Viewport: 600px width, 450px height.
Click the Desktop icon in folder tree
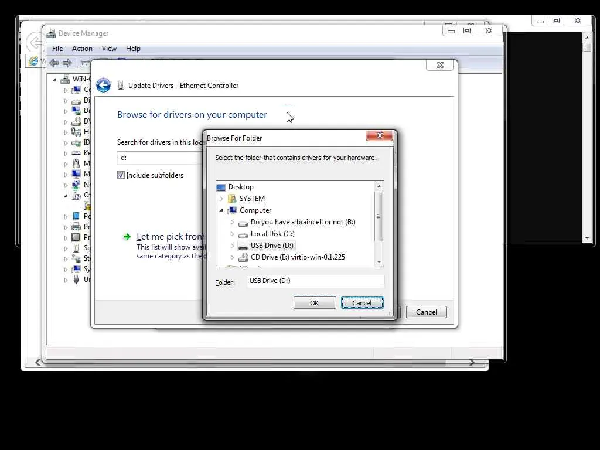click(221, 187)
